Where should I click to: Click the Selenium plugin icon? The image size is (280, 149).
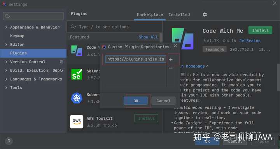coord(77,74)
